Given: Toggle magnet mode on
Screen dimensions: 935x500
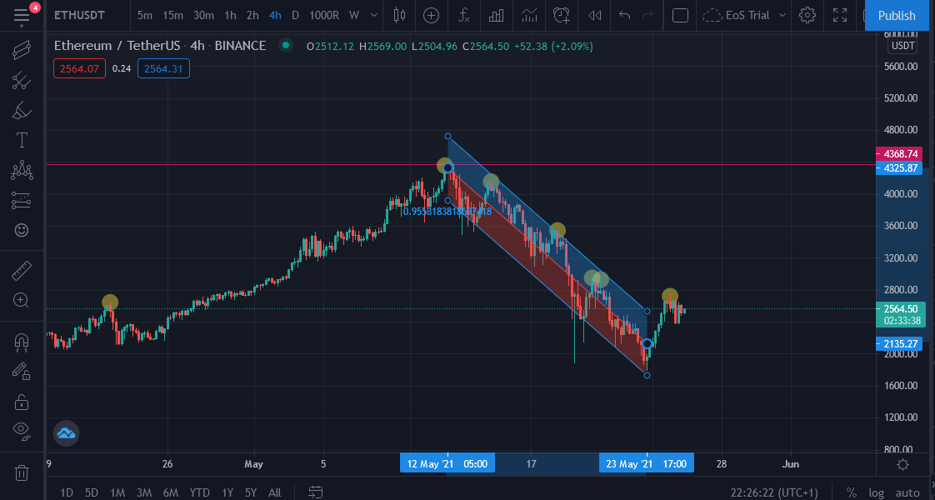Looking at the screenshot, I should [22, 342].
